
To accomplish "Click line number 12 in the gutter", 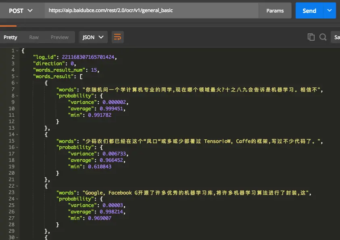I will tap(11, 122).
